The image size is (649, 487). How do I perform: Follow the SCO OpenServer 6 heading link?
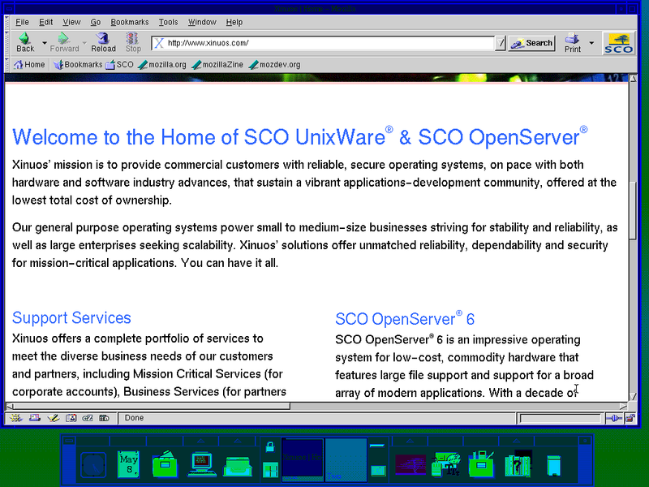click(404, 319)
